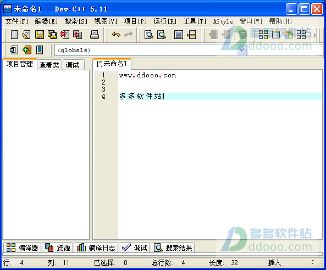Open the 搜索结果 bottom tab
The width and height of the screenshot is (326, 270).
[173, 248]
